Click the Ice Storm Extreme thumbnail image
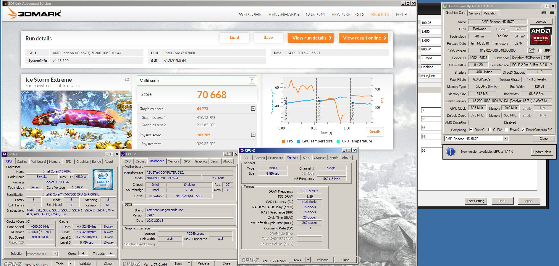 pyautogui.click(x=76, y=120)
